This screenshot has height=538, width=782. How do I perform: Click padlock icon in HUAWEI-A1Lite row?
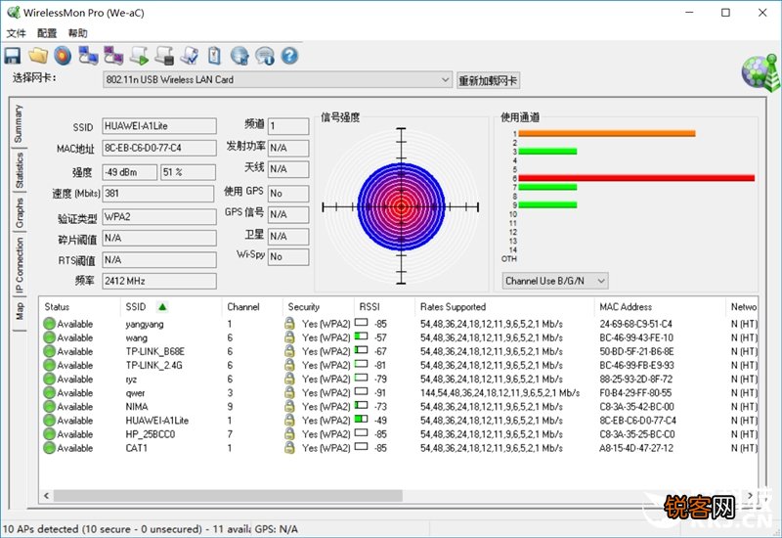coord(289,421)
